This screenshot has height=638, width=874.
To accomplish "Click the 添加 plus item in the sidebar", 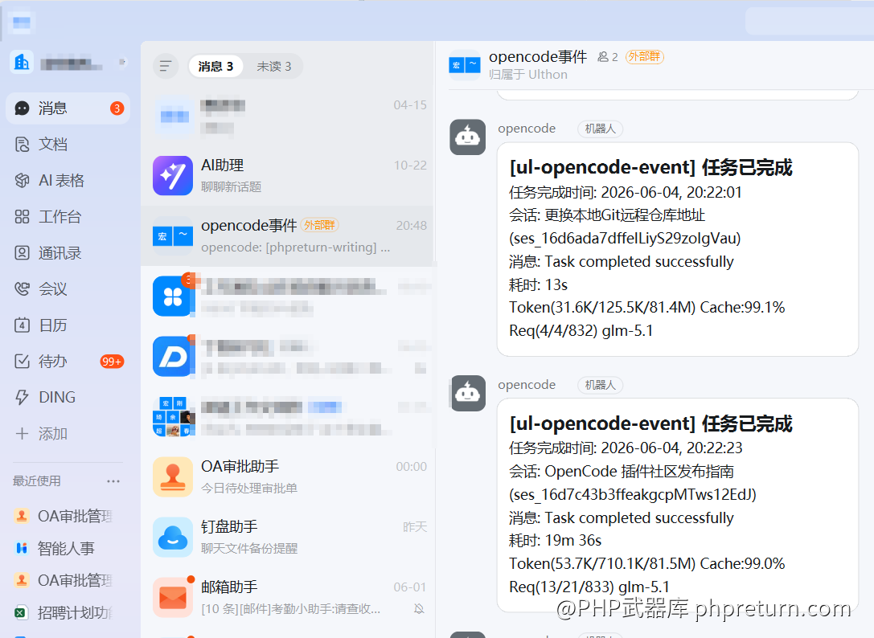I will click(41, 434).
